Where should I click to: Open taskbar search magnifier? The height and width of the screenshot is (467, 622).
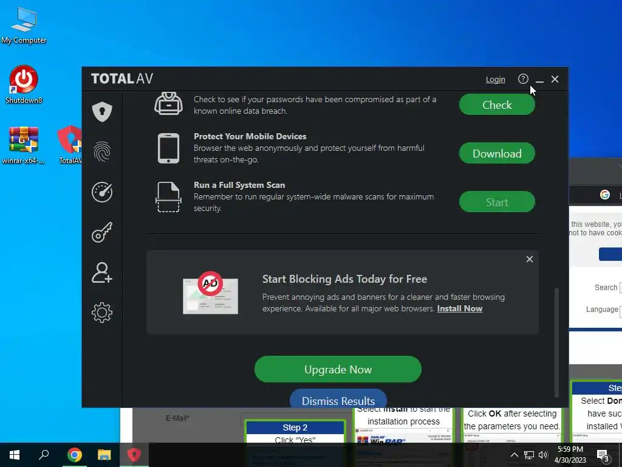point(44,455)
